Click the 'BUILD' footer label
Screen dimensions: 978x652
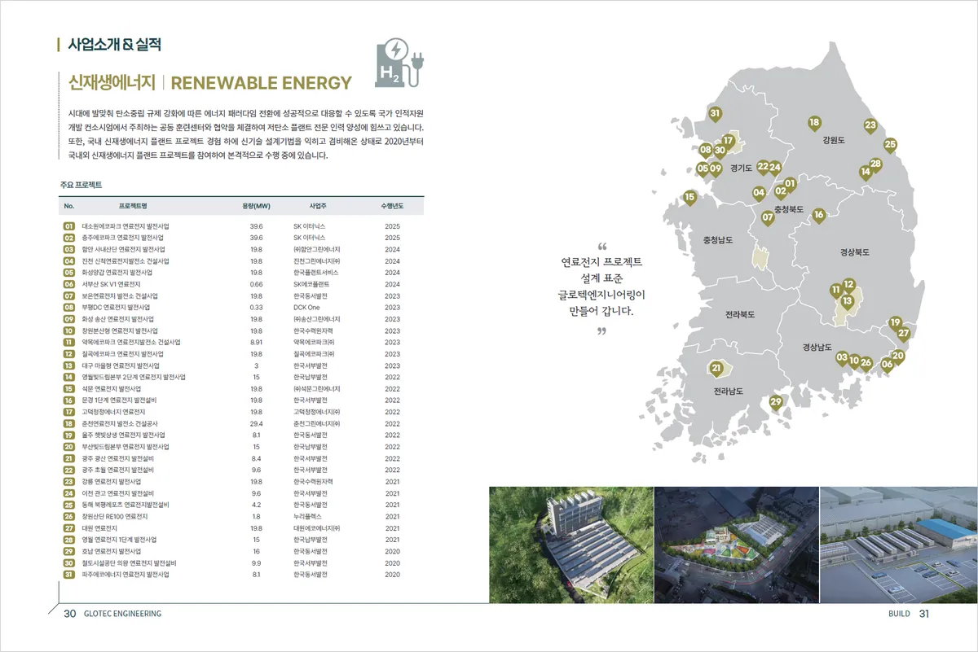(899, 614)
